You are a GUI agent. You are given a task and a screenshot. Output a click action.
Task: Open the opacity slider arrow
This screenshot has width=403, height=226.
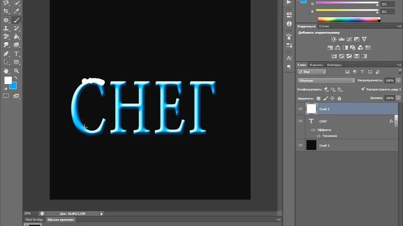point(399,80)
